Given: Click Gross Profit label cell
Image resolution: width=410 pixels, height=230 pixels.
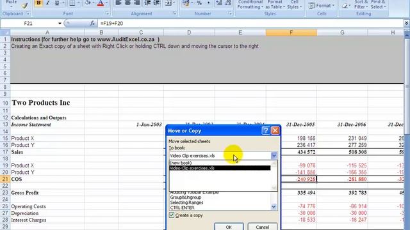Looking at the screenshot, I should (x=47, y=193).
